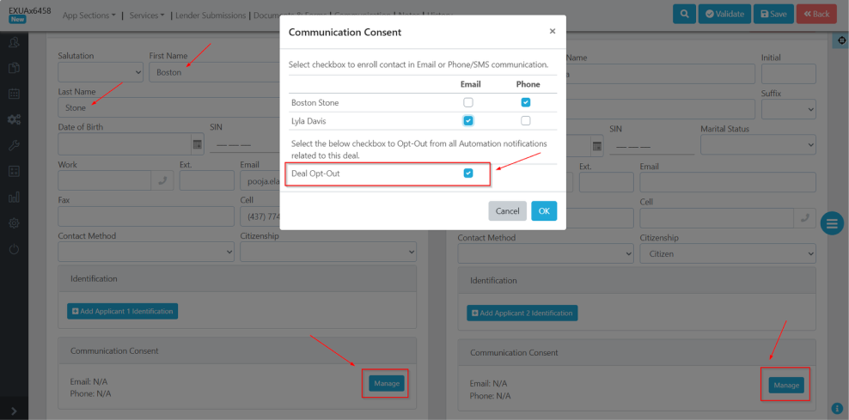
Task: Click the blue hamburger menu circle
Action: (831, 224)
